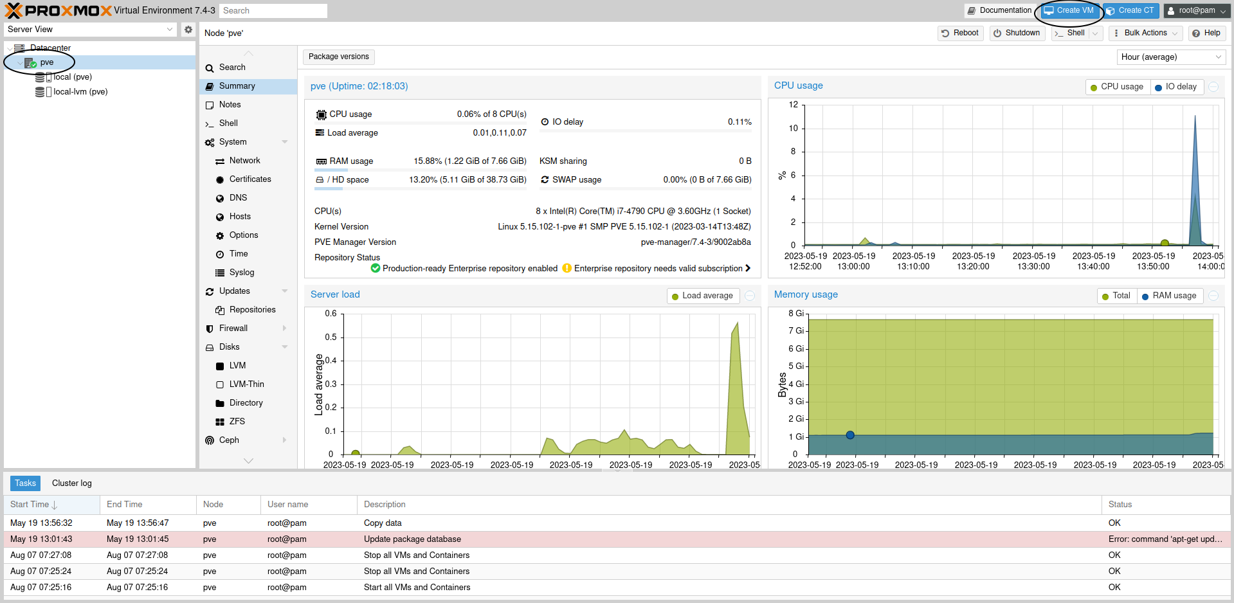
Task: Open the ZFS menu item
Action: pyautogui.click(x=248, y=422)
